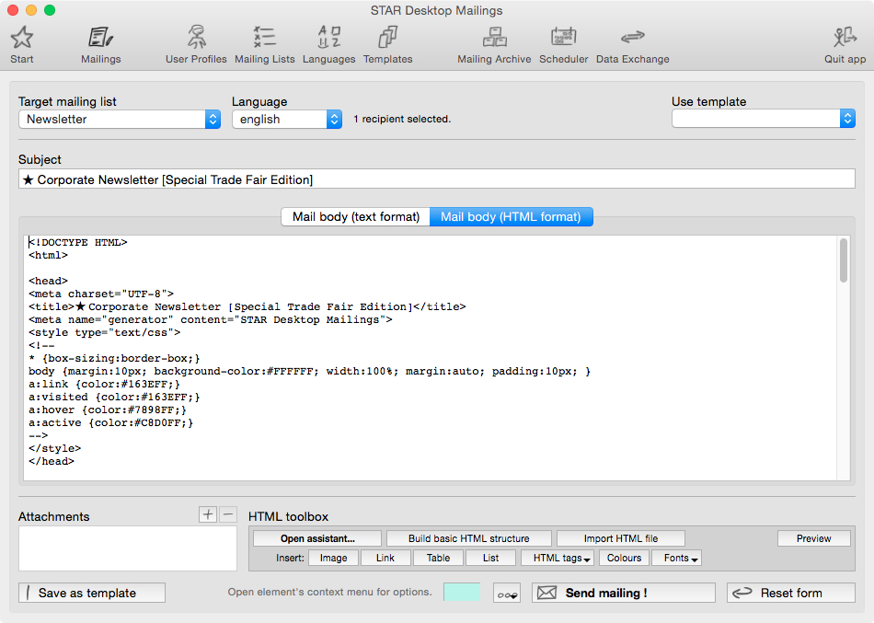Click the "</style>" line in the editor
Image resolution: width=874 pixels, height=623 pixels.
[54, 448]
